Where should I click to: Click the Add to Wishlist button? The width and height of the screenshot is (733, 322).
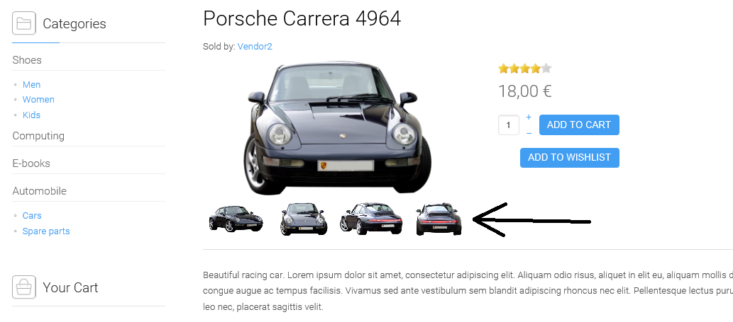coord(569,158)
